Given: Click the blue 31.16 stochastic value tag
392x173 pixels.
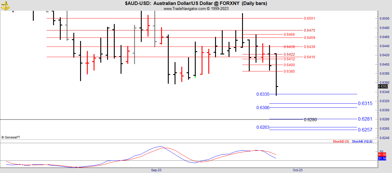Looking at the screenshot, I should click(x=382, y=158).
